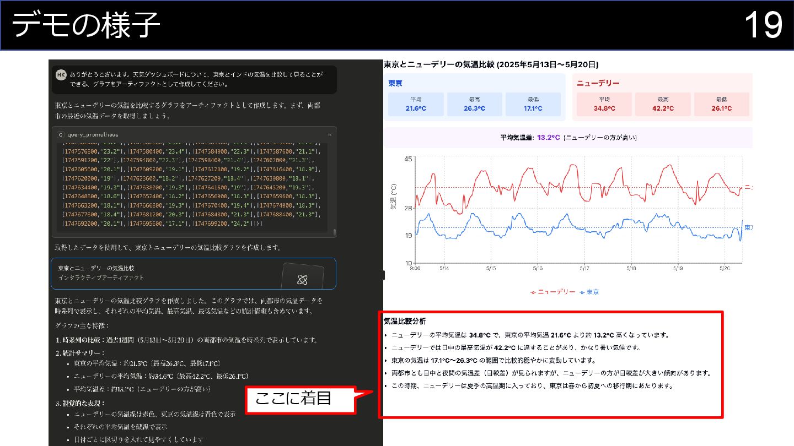Viewport: 794px width, 446px height.
Task: Click the HK user avatar icon
Action: pyautogui.click(x=61, y=74)
